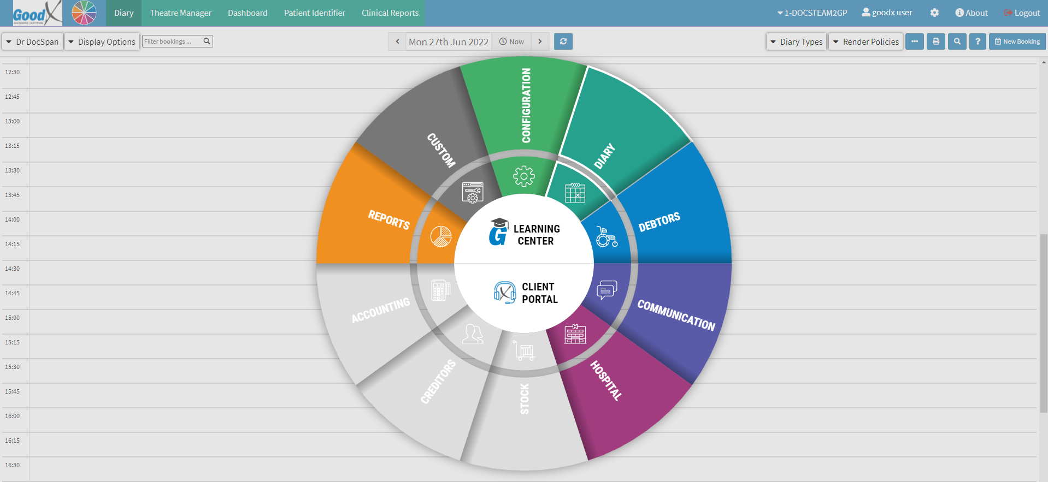Screen dimensions: 1048x482
Task: Click the diary vertical scrollbar thumb
Action: 1044,323
